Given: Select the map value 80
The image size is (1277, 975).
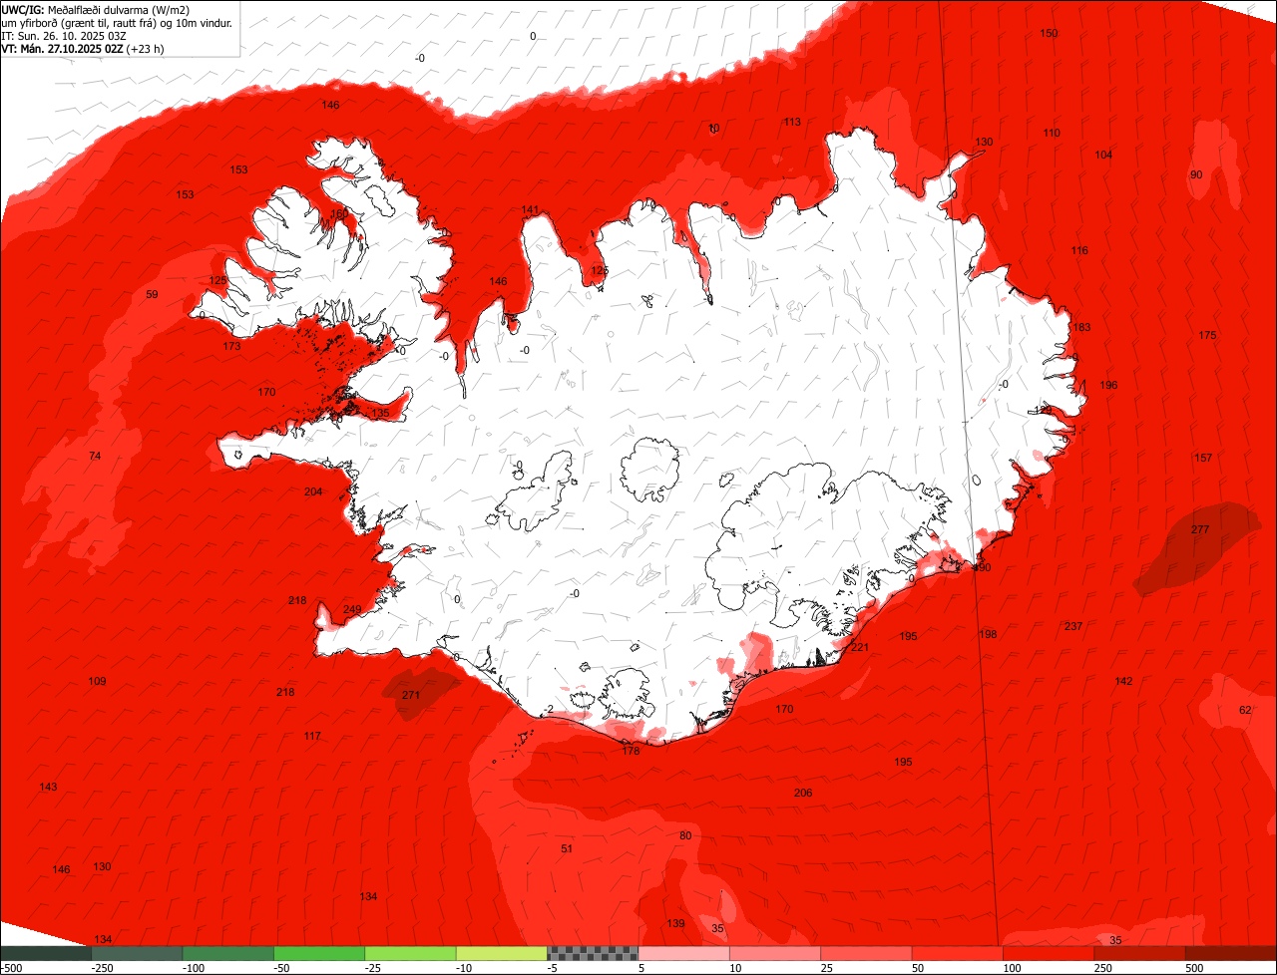Looking at the screenshot, I should (685, 835).
